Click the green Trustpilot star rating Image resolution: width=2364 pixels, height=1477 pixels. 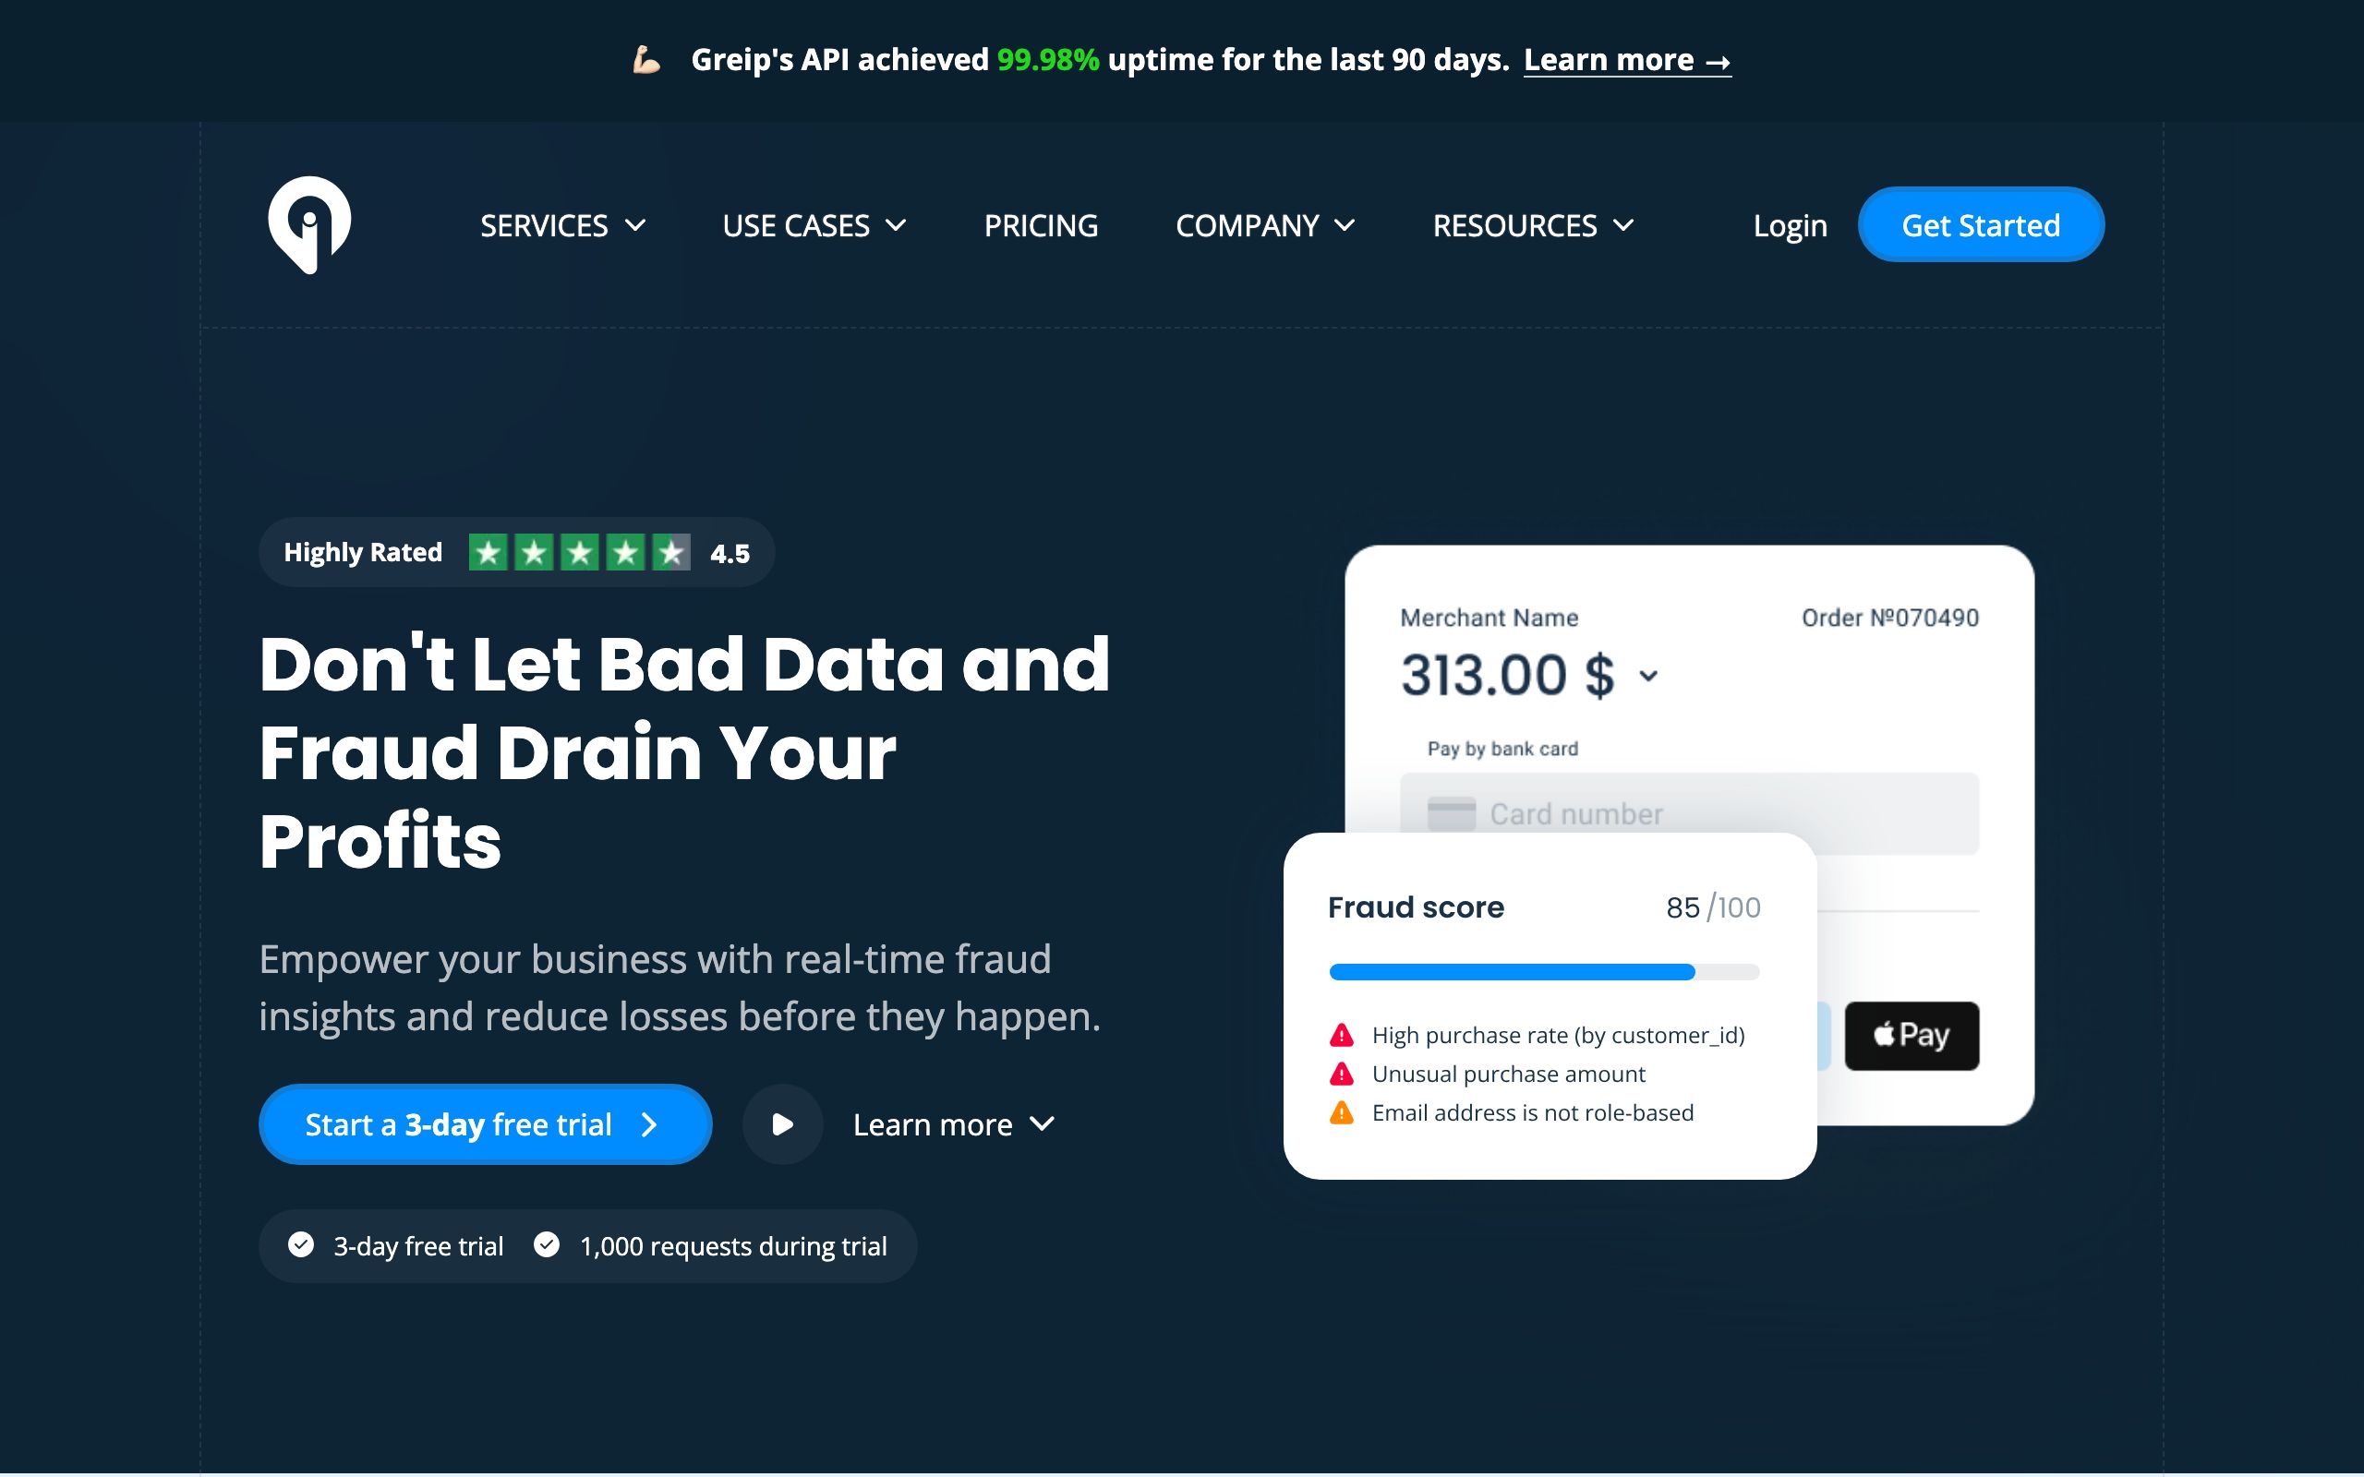coord(580,552)
